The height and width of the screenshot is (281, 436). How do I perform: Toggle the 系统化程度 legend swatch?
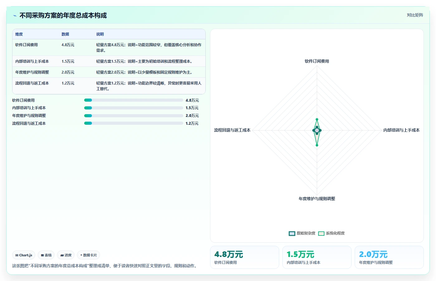click(x=321, y=233)
